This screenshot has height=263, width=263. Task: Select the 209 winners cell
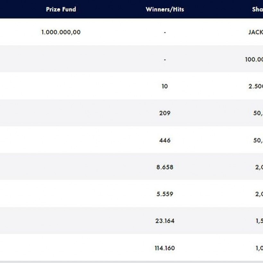[x=165, y=113]
